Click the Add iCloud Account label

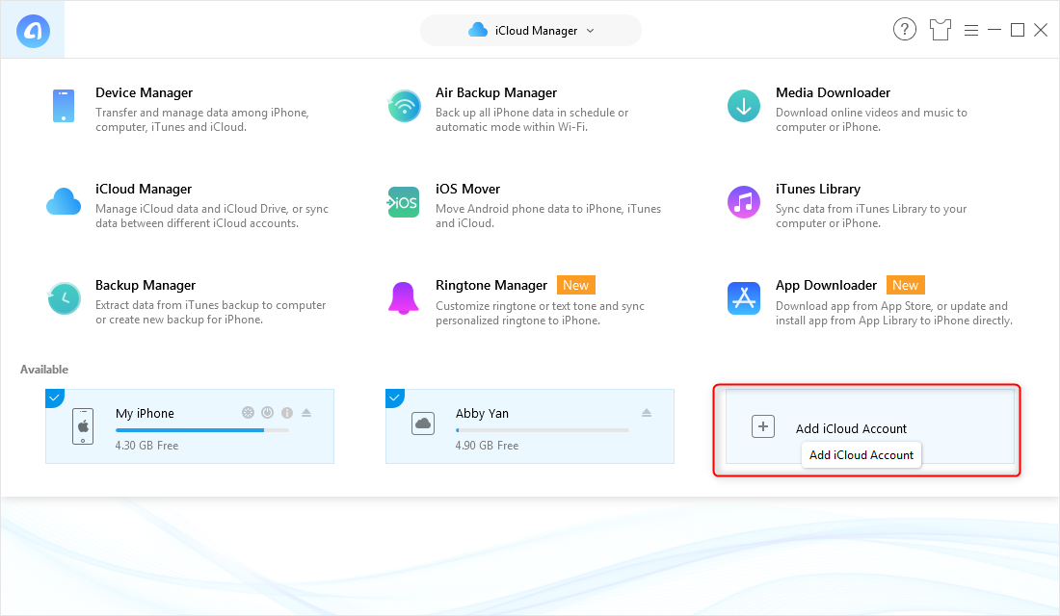click(851, 428)
